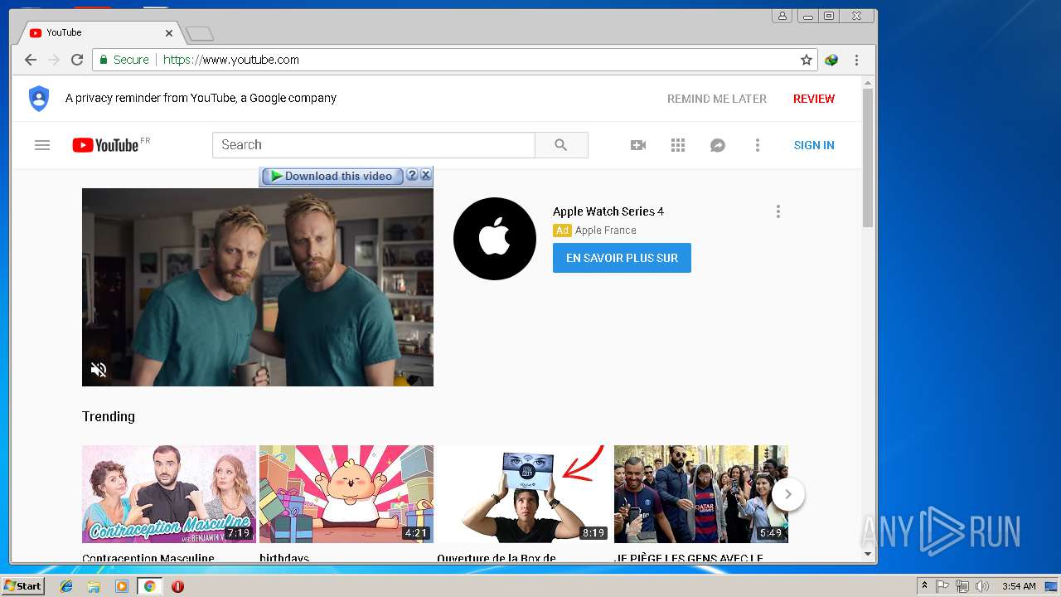
Task: Open the Windows Start menu
Action: click(x=22, y=585)
